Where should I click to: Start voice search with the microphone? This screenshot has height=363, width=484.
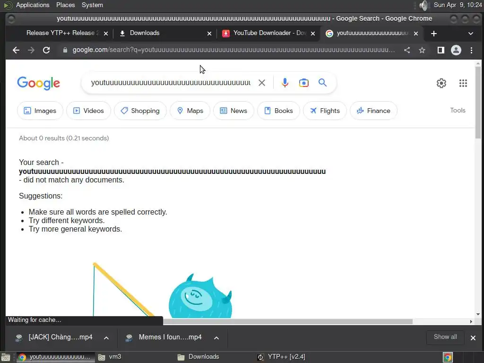pyautogui.click(x=285, y=83)
